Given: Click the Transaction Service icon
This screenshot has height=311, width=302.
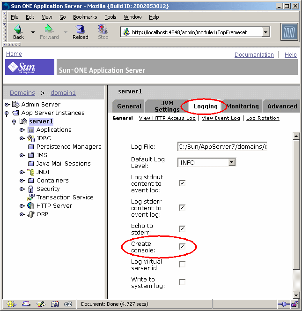Looking at the screenshot, I should (x=31, y=197).
